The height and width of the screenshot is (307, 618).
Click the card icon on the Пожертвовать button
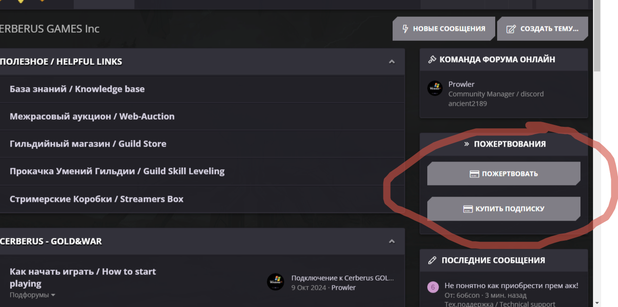[474, 174]
